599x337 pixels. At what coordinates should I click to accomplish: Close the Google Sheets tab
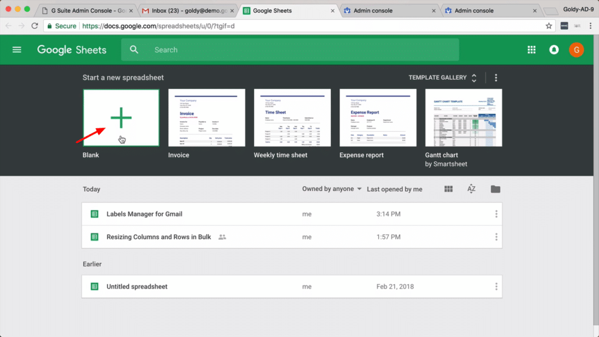click(332, 10)
